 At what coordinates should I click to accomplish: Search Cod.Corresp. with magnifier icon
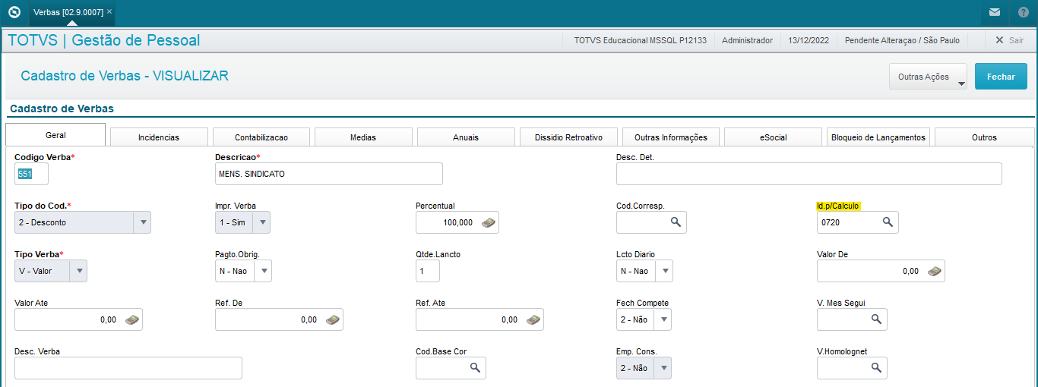[675, 222]
